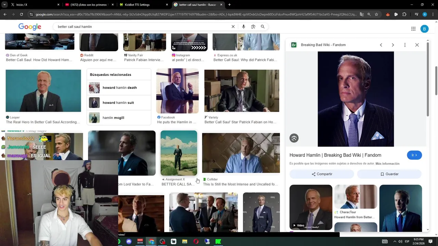Click the large Howard Hamlin preview image

pyautogui.click(x=356, y=99)
